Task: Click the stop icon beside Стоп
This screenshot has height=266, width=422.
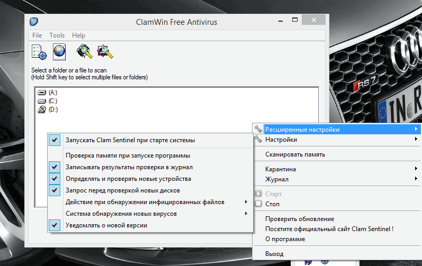Action: click(258, 204)
